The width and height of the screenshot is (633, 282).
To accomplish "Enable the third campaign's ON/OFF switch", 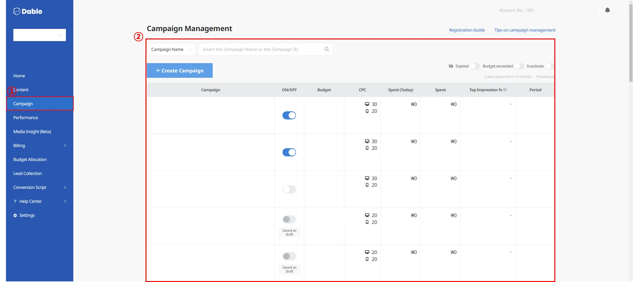I will point(289,189).
